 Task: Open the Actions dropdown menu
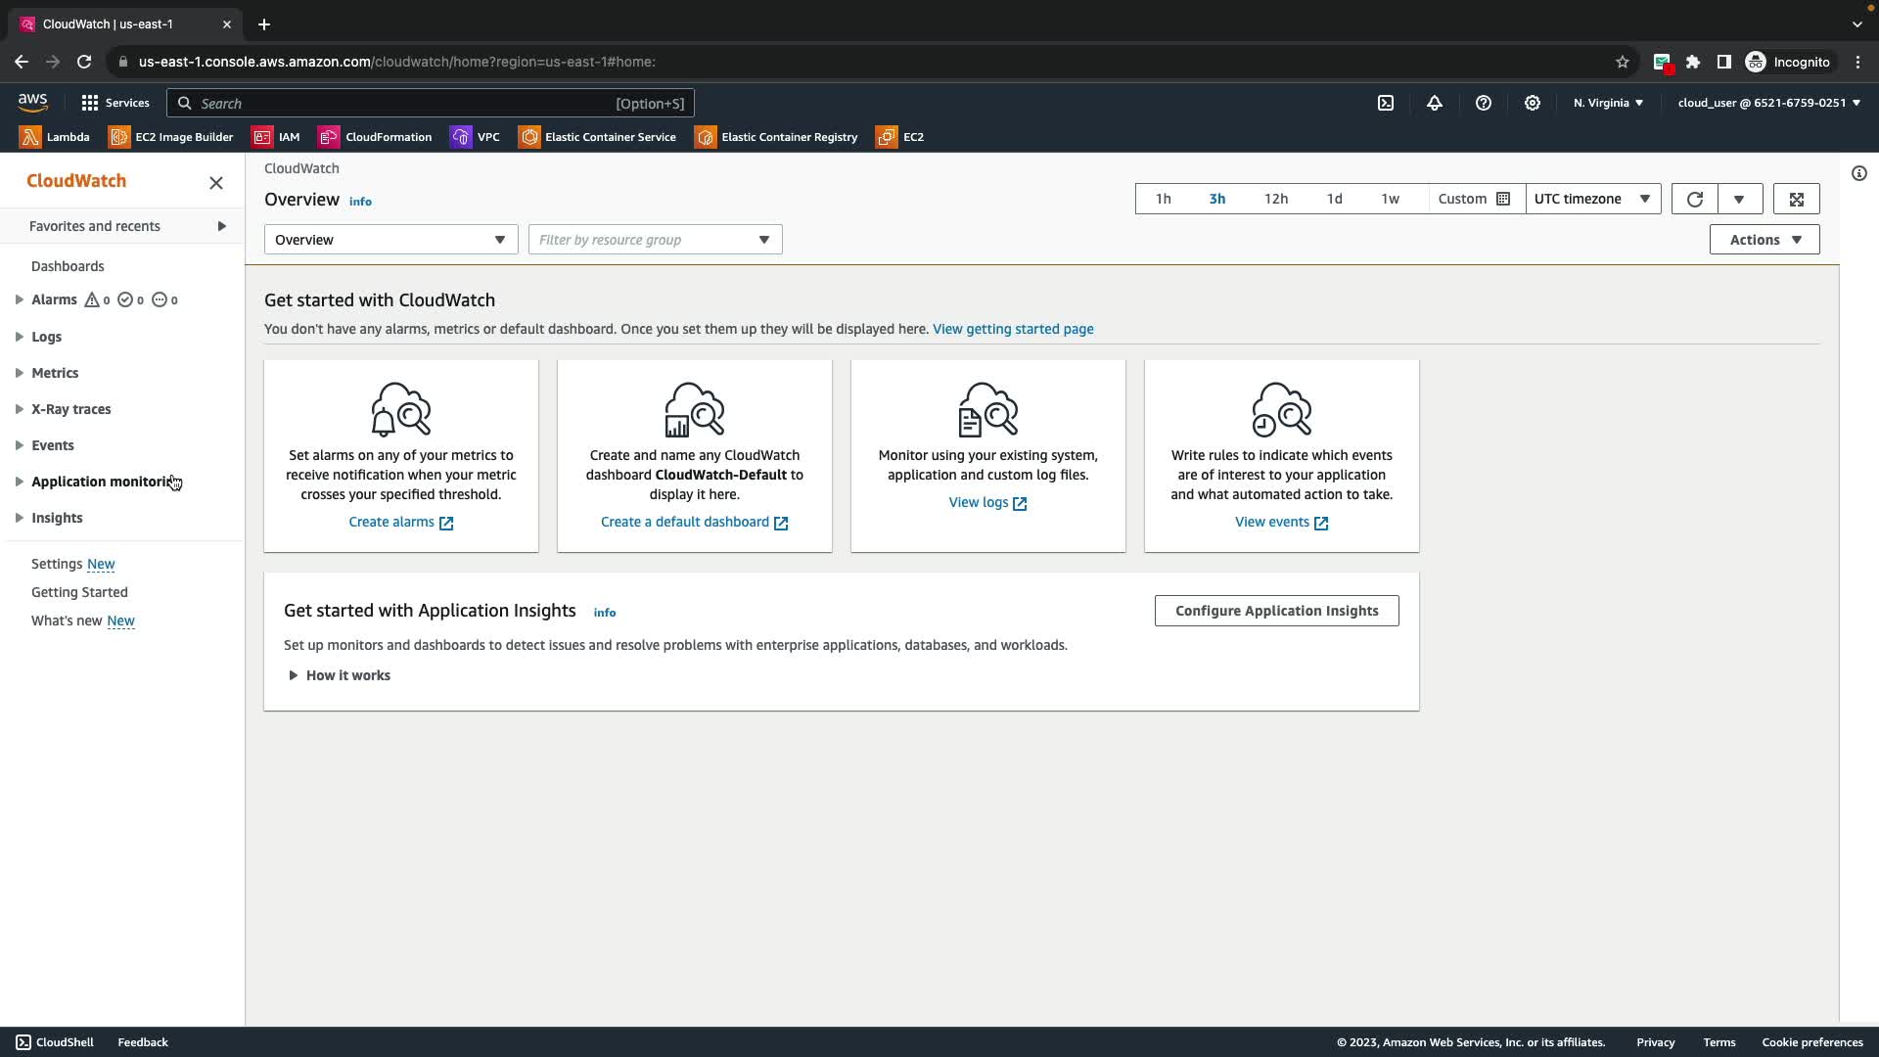click(1764, 240)
